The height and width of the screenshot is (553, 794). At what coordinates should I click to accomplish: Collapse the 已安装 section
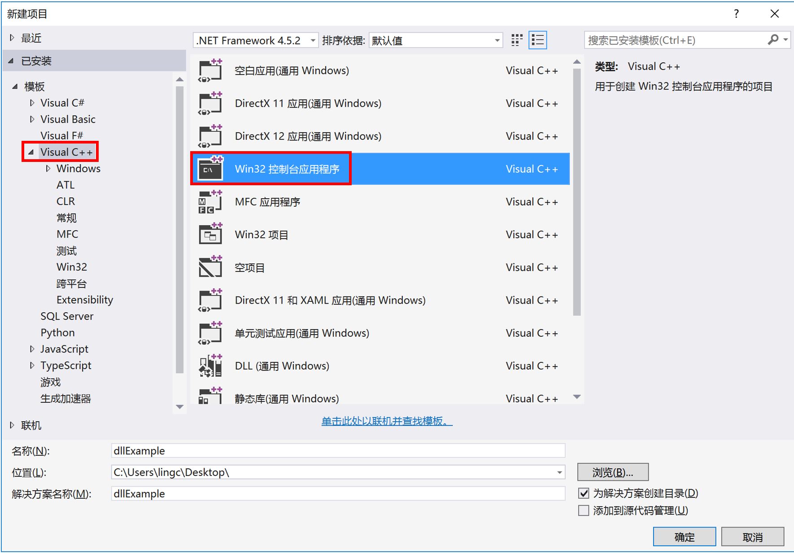pos(11,61)
